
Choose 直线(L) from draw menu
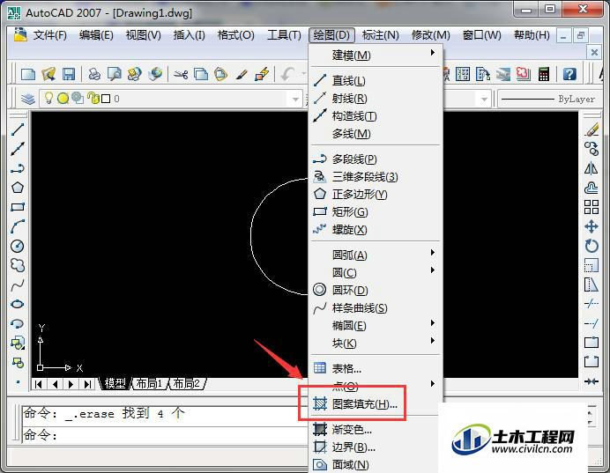(x=376, y=81)
